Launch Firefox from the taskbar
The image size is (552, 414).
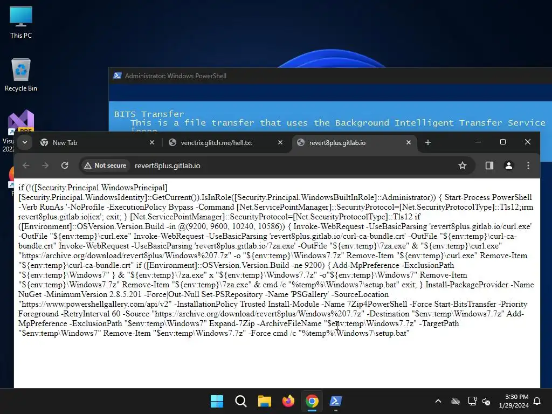pyautogui.click(x=288, y=401)
